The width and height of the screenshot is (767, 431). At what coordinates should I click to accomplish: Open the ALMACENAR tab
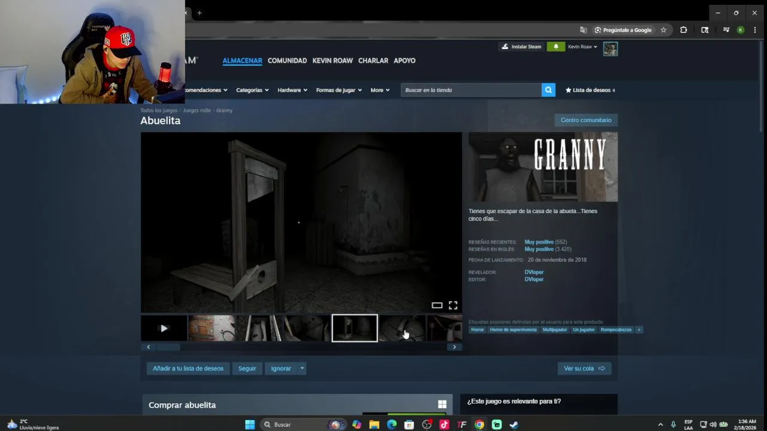pyautogui.click(x=242, y=60)
